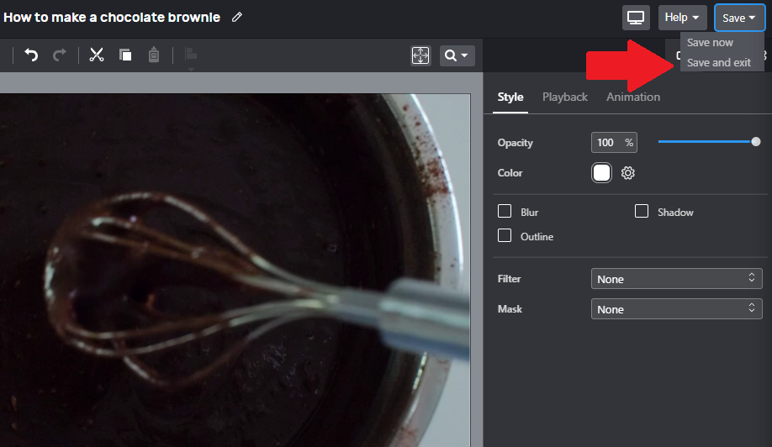The height and width of the screenshot is (447, 772).
Task: Enable the Shadow checkbox
Action: point(641,211)
